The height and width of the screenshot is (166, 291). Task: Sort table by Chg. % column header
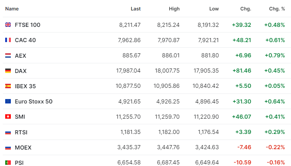click(x=277, y=9)
